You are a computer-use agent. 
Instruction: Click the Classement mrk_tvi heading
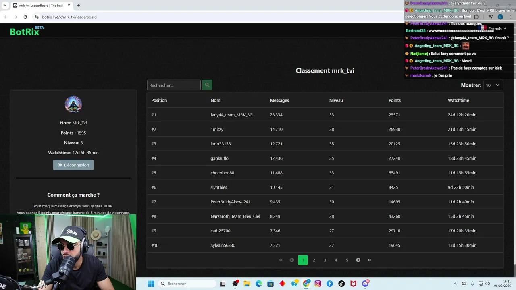tap(325, 70)
